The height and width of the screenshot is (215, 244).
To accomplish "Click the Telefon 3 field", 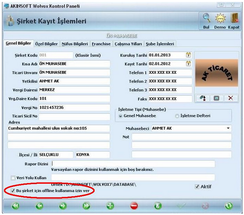I will pyautogui.click(x=170, y=90).
